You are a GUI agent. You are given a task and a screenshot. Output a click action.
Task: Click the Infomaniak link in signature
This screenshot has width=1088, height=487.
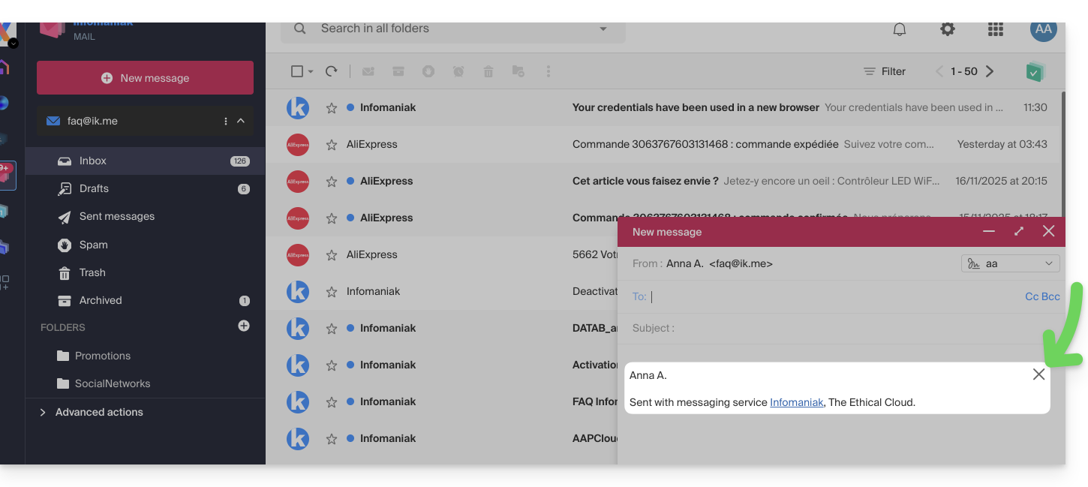(796, 402)
